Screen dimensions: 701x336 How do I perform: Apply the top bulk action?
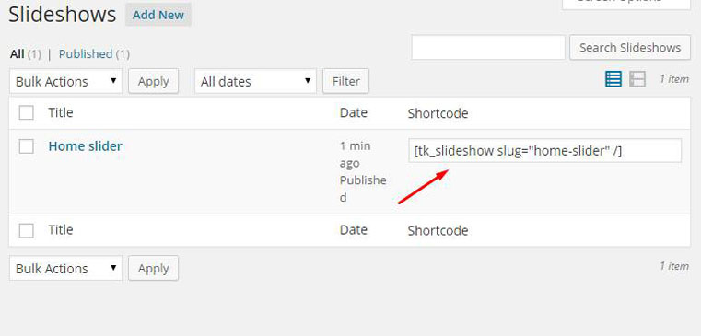tap(153, 81)
